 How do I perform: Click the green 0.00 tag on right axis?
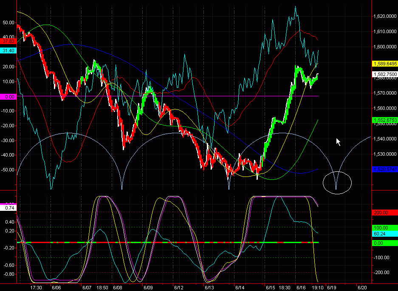pyautogui.click(x=385, y=243)
